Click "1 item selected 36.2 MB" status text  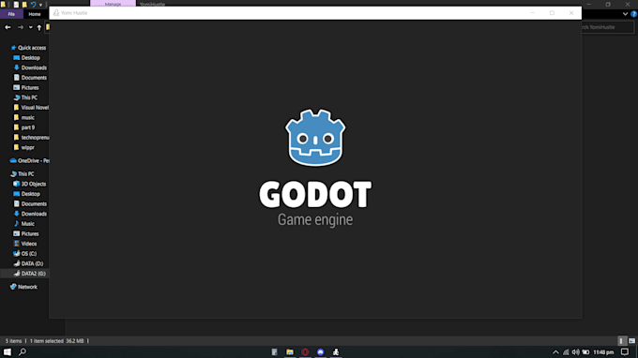[56, 341]
